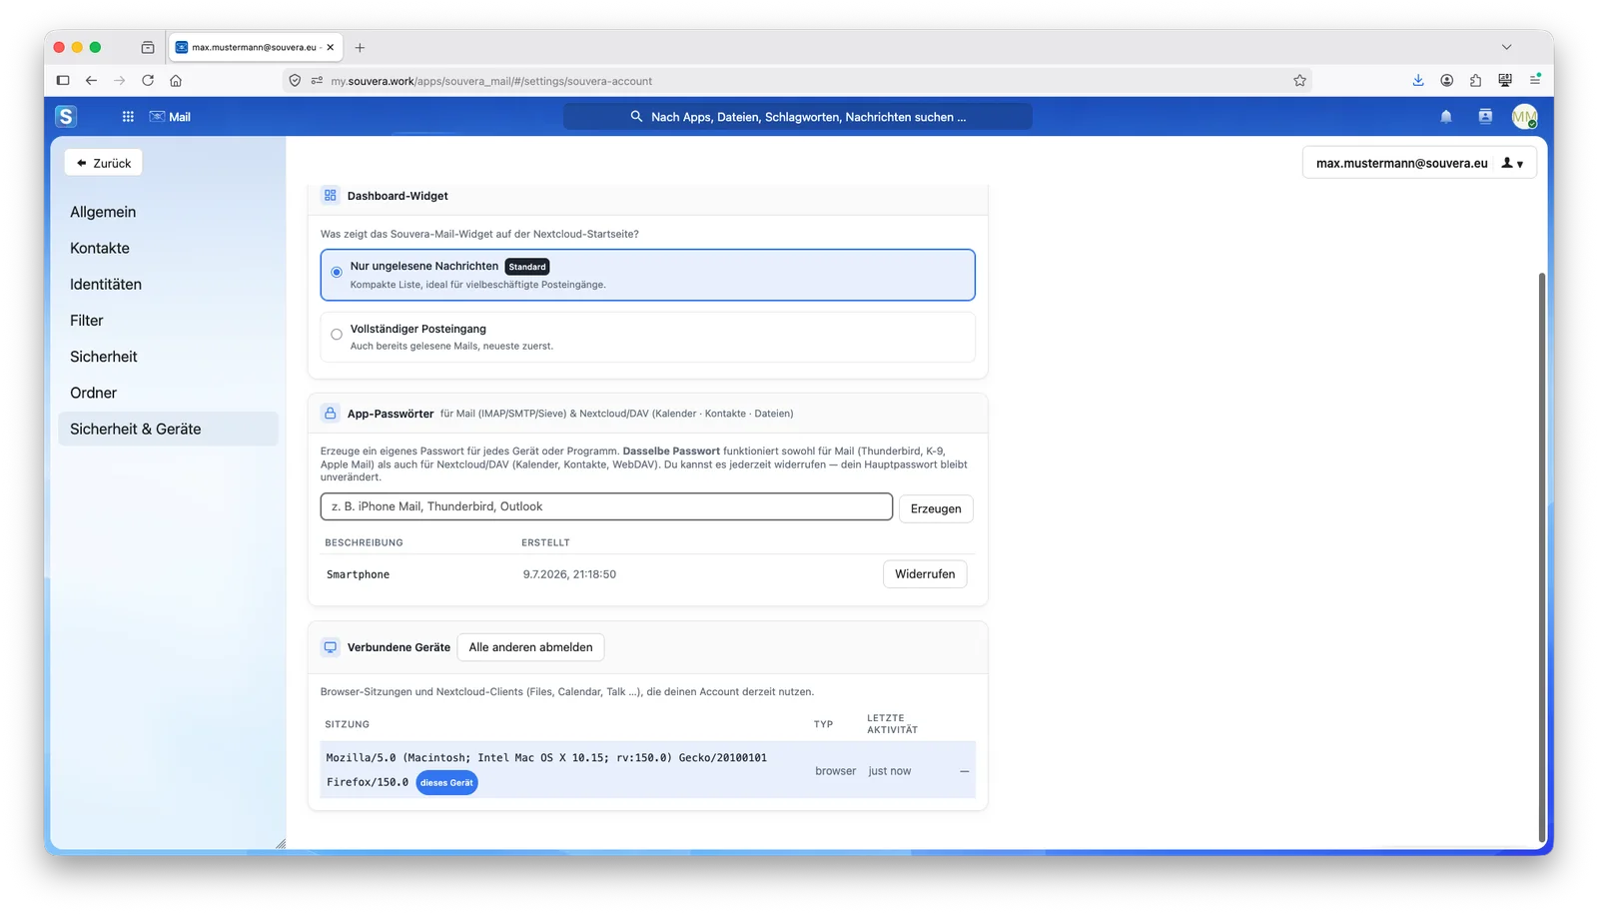Click the Standard badge label
Viewport: 1598px width, 914px height.
527,267
